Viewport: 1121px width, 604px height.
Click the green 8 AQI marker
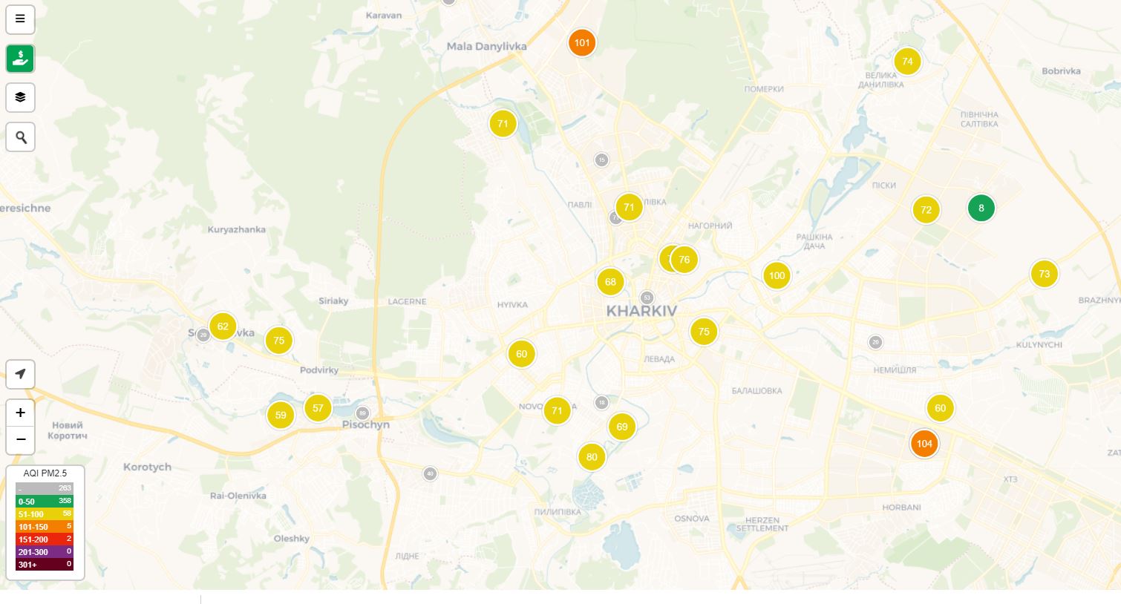click(981, 209)
